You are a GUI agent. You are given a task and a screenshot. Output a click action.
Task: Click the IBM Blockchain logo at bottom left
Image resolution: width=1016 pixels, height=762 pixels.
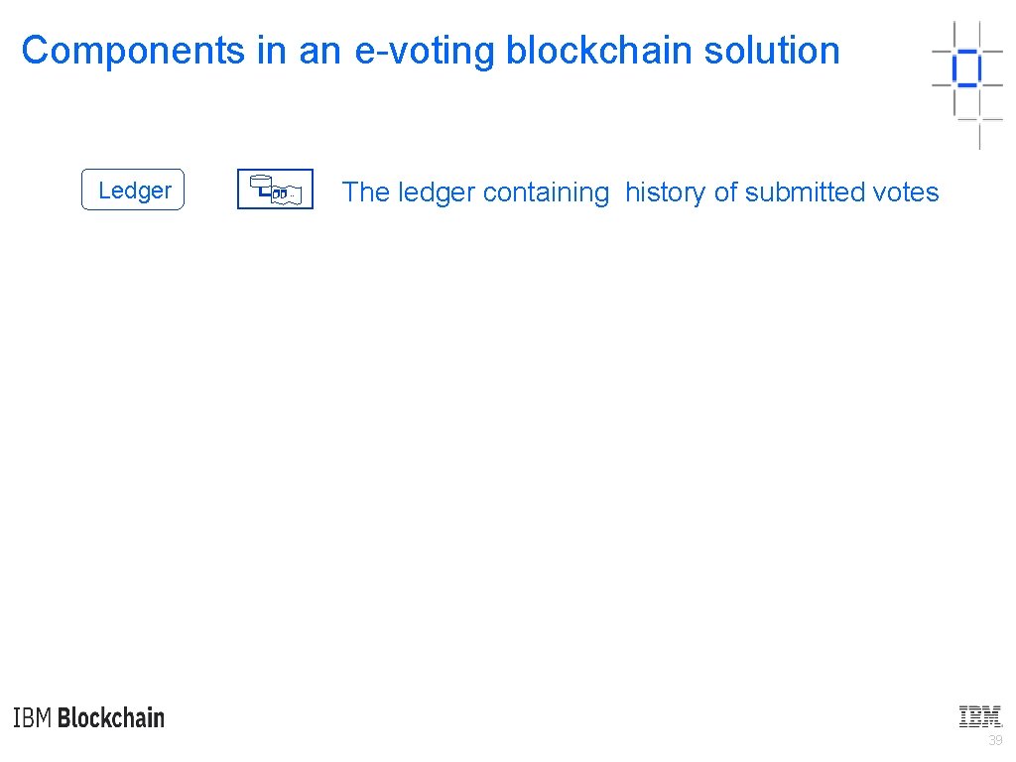pos(89,717)
